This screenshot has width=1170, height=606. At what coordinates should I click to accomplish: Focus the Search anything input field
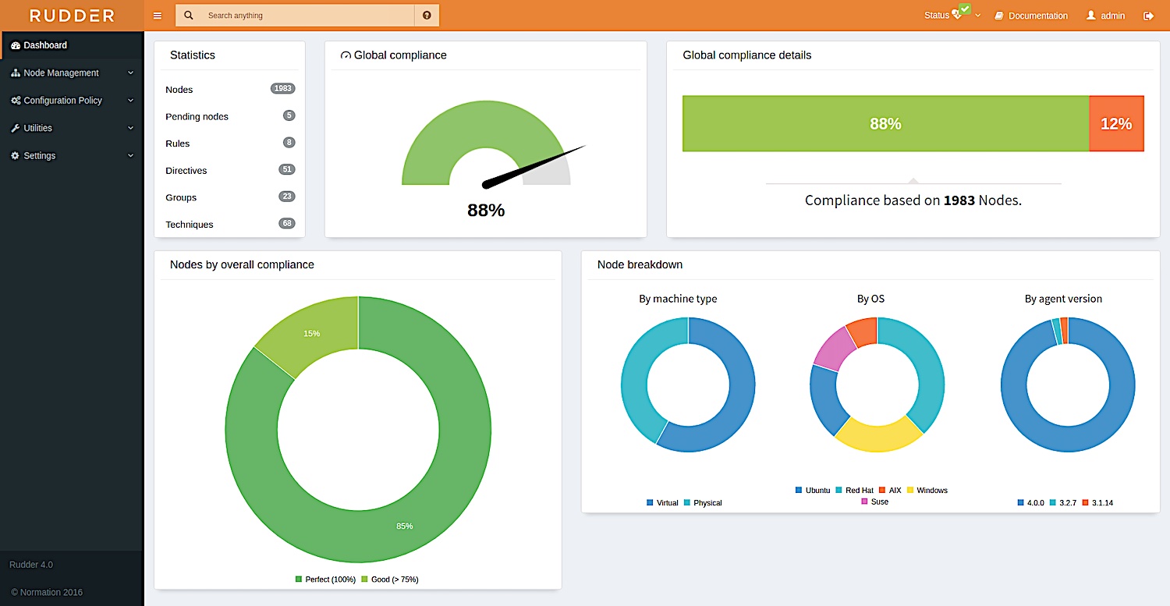point(309,16)
